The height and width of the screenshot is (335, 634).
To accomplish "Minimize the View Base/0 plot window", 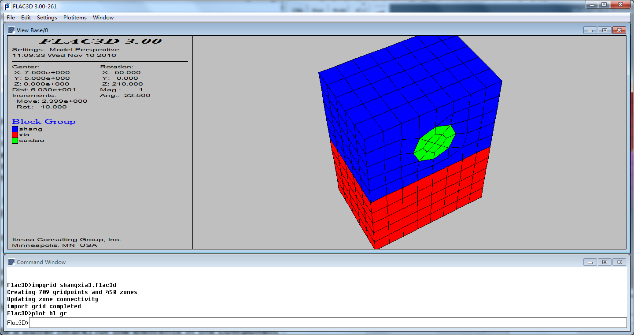I will (x=590, y=30).
